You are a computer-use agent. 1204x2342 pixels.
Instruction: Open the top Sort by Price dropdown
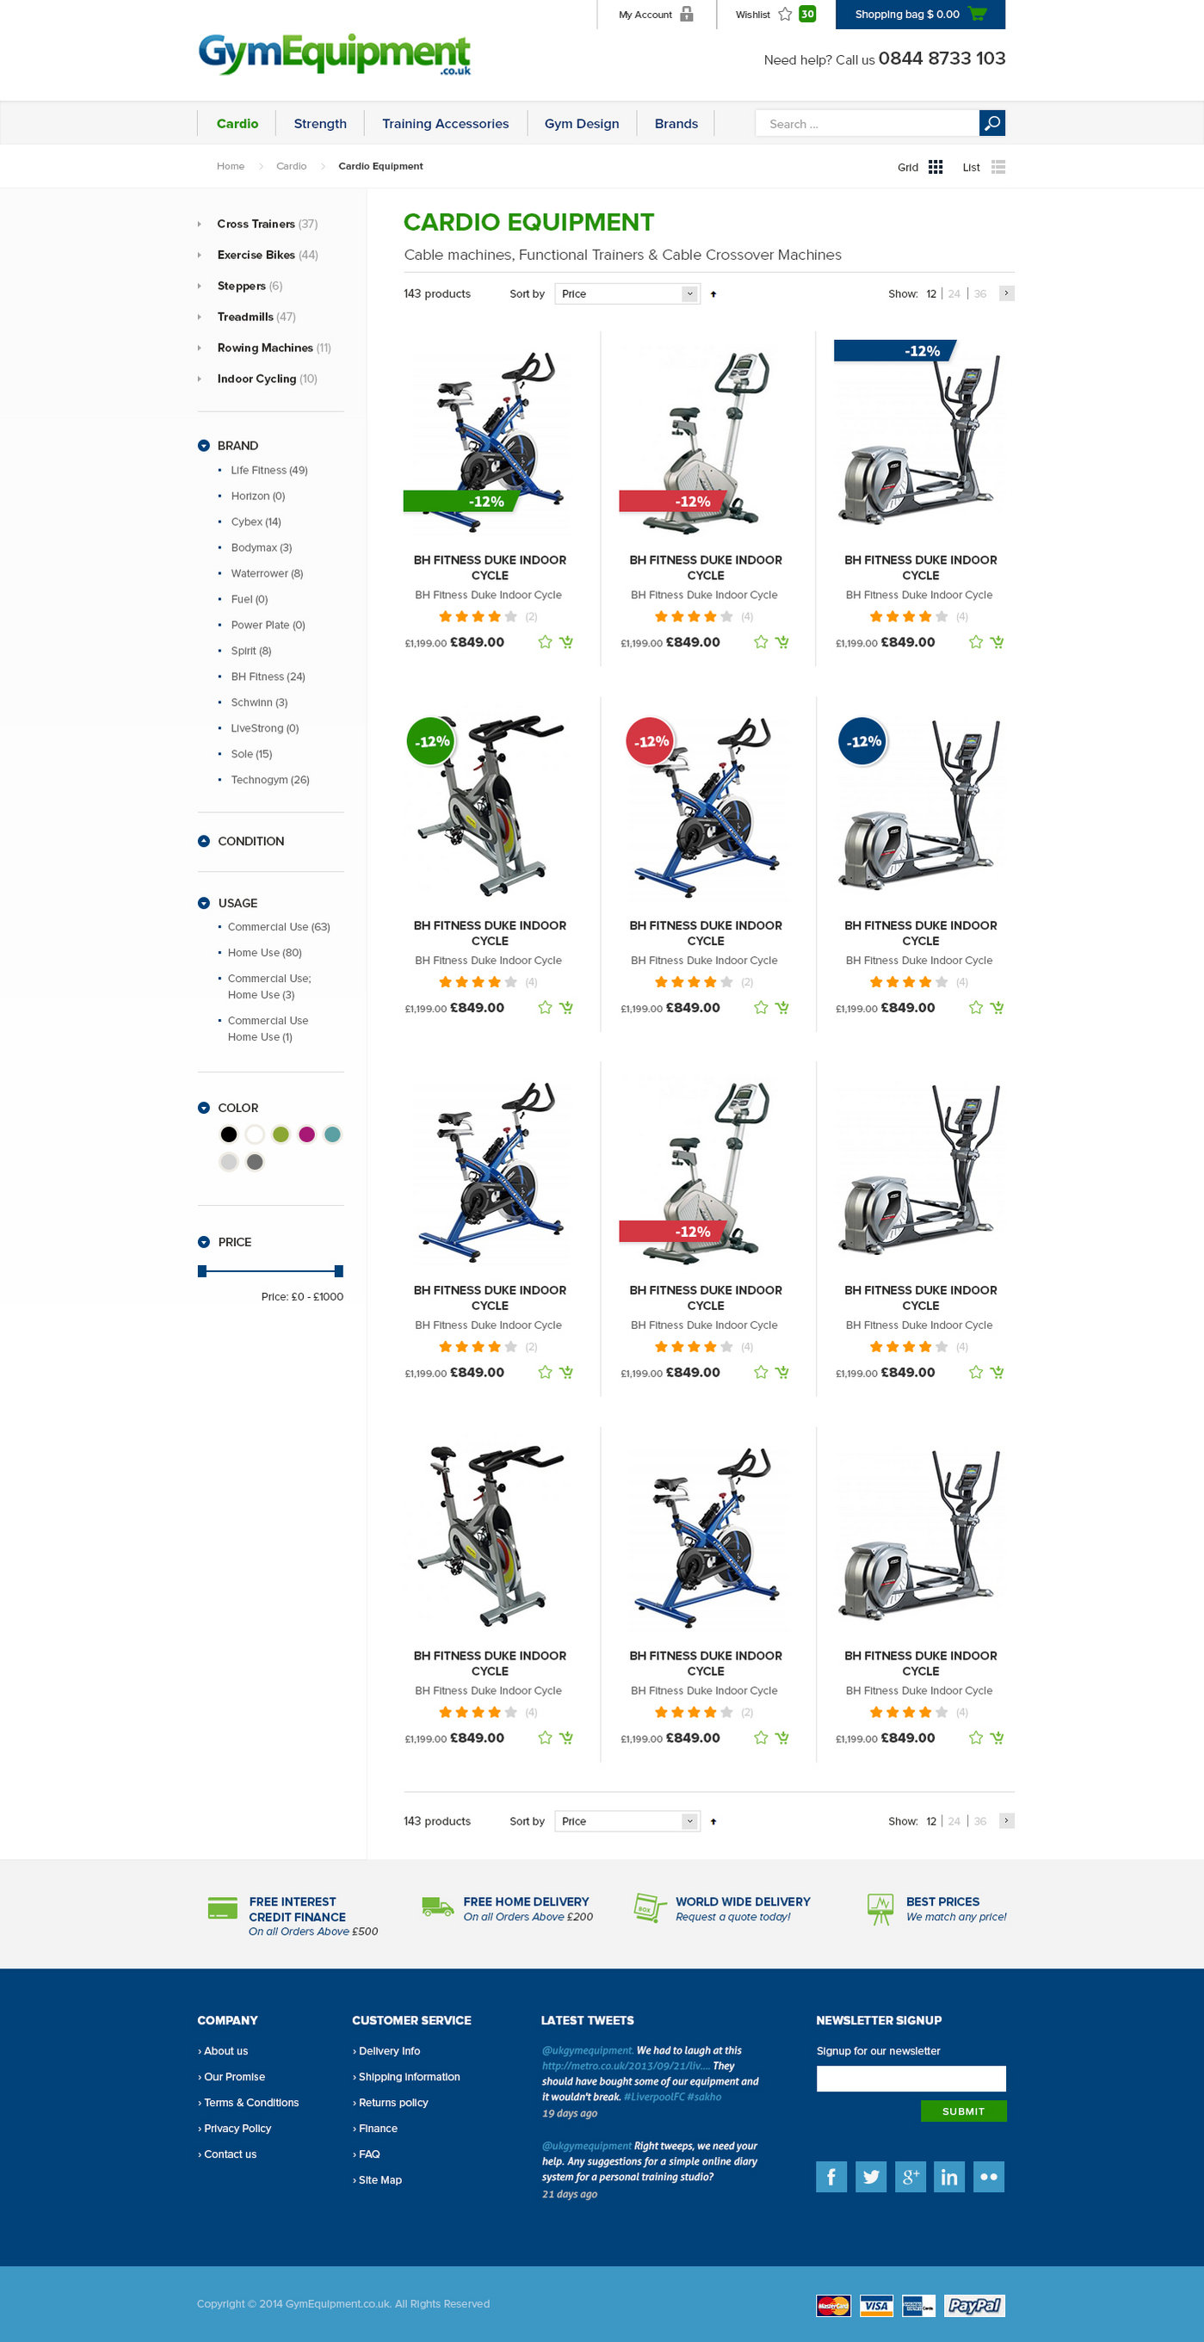[627, 294]
